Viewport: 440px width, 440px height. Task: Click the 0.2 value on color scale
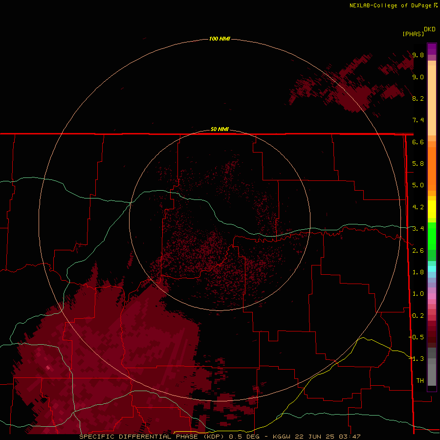(418, 316)
